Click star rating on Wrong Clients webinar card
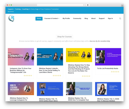Image resolution: width=129 pixels, height=109 pixels. click(x=86, y=76)
